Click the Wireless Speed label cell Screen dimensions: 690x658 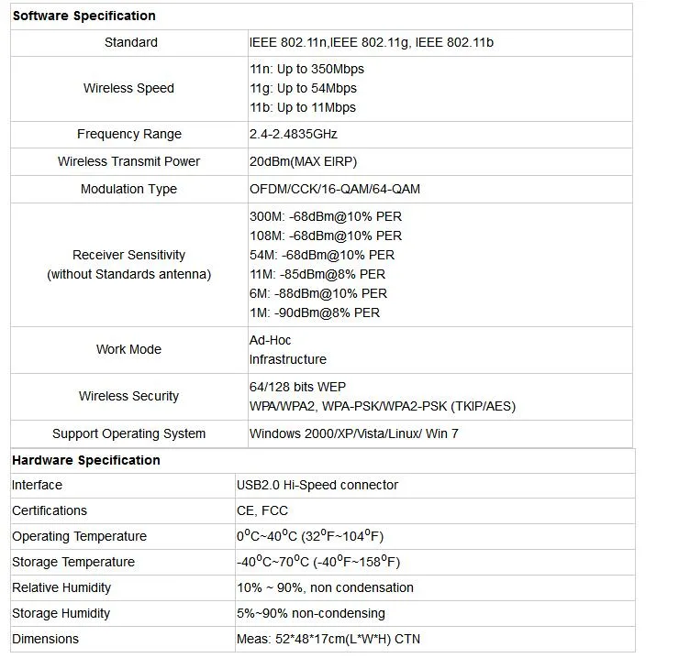pos(129,88)
